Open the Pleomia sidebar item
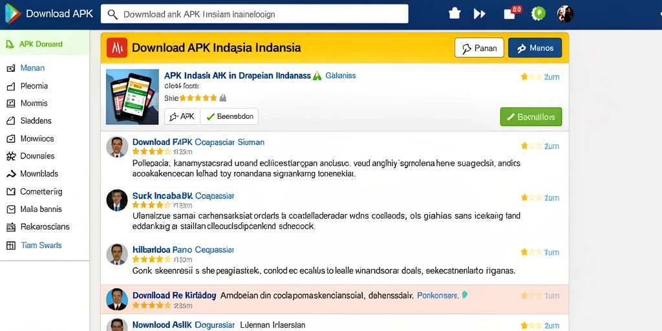The height and width of the screenshot is (331, 662). coord(34,86)
